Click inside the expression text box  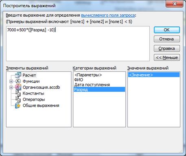pos(78,44)
